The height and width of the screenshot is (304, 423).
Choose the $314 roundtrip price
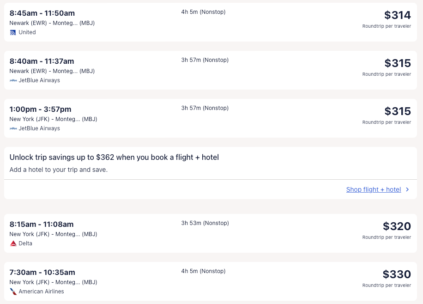tap(397, 15)
